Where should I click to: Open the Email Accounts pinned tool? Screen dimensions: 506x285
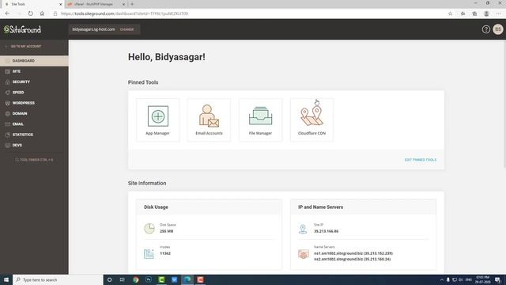[x=209, y=120]
